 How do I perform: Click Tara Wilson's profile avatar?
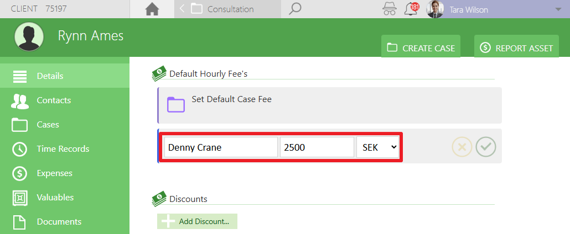[435, 9]
